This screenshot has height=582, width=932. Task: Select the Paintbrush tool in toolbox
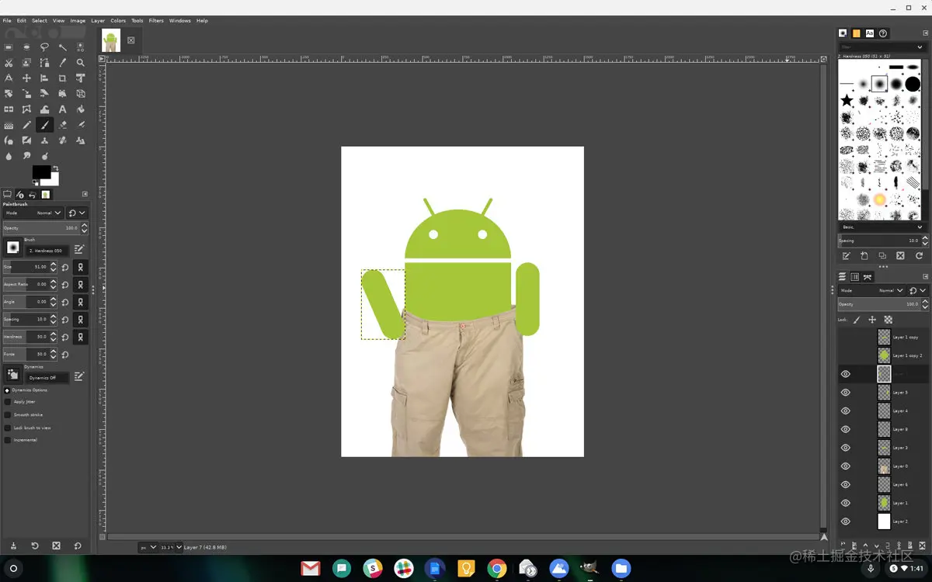coord(44,125)
